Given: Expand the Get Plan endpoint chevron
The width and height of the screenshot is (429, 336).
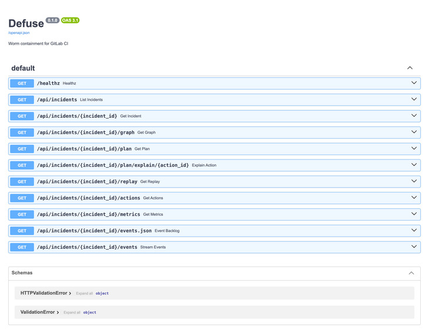Looking at the screenshot, I should 414,148.
